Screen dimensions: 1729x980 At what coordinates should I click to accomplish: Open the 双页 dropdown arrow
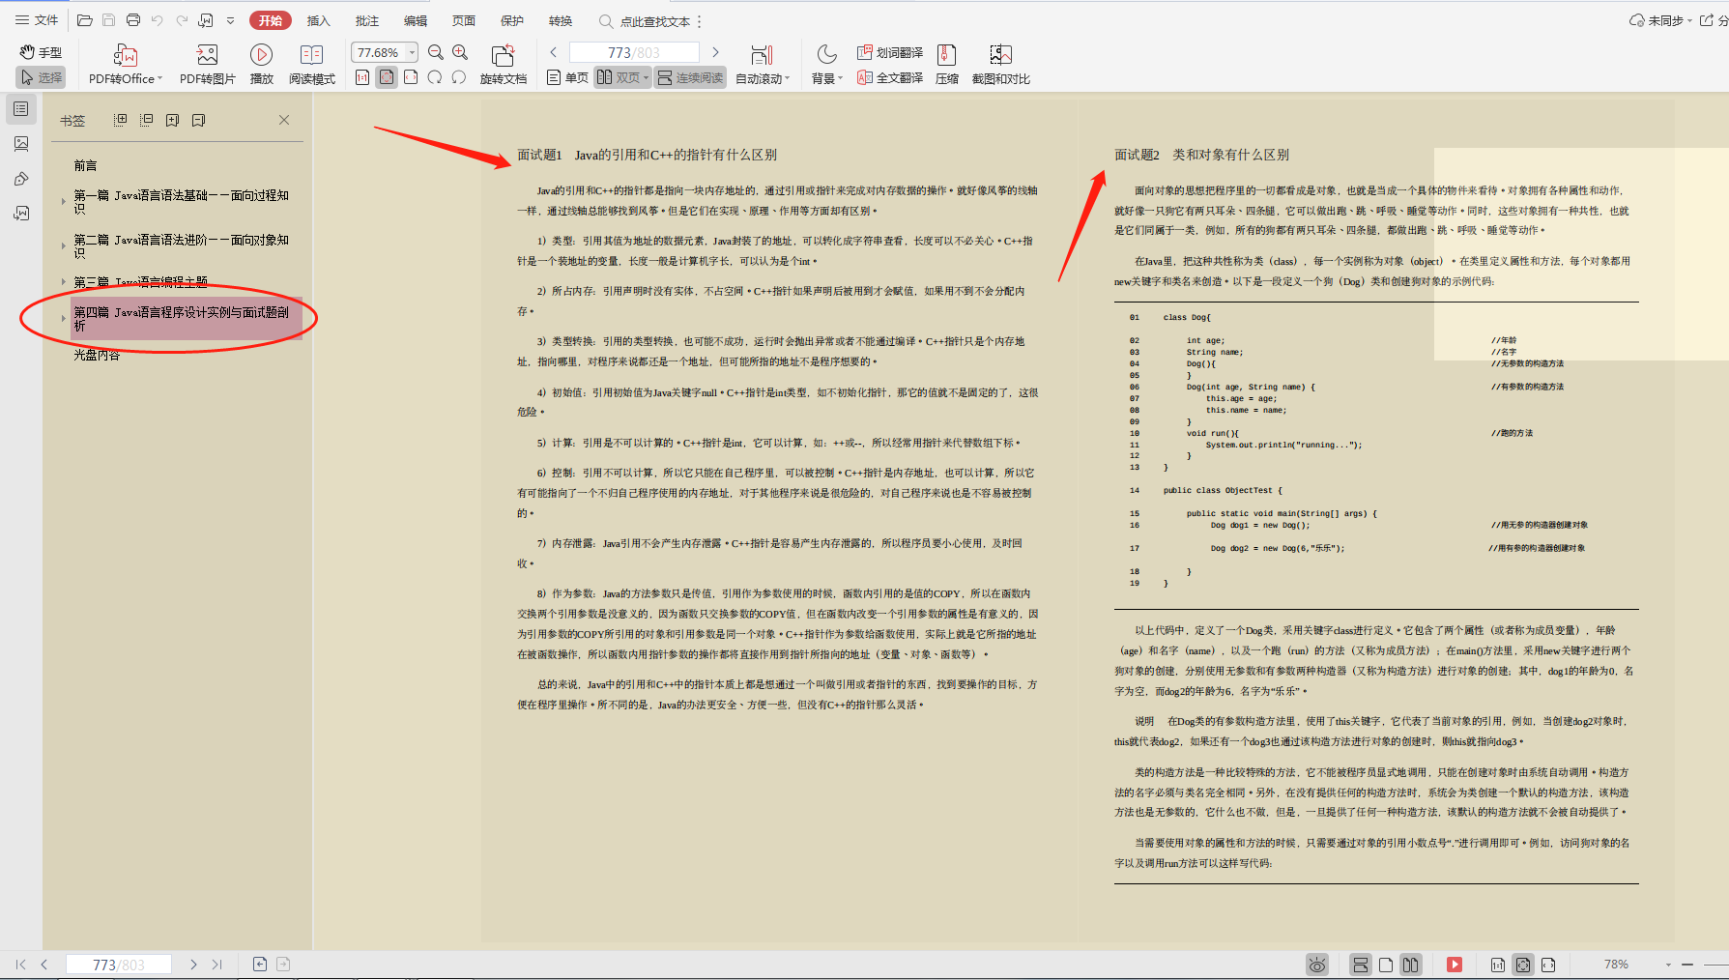pyautogui.click(x=647, y=78)
